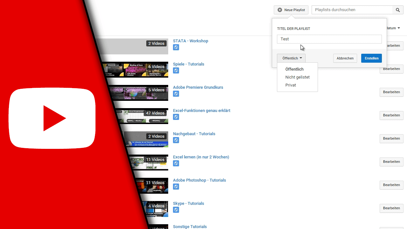
Task: Open the STATA - Workshop playlist link
Action: click(190, 41)
